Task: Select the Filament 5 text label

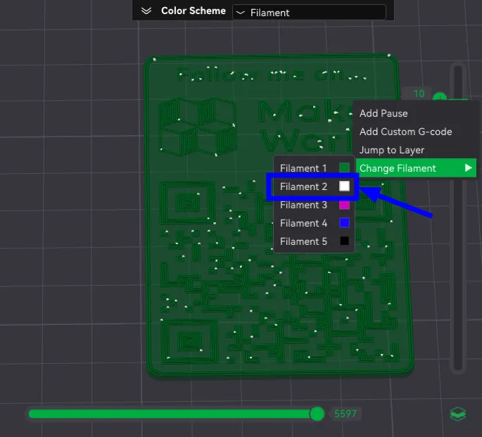Action: point(303,241)
